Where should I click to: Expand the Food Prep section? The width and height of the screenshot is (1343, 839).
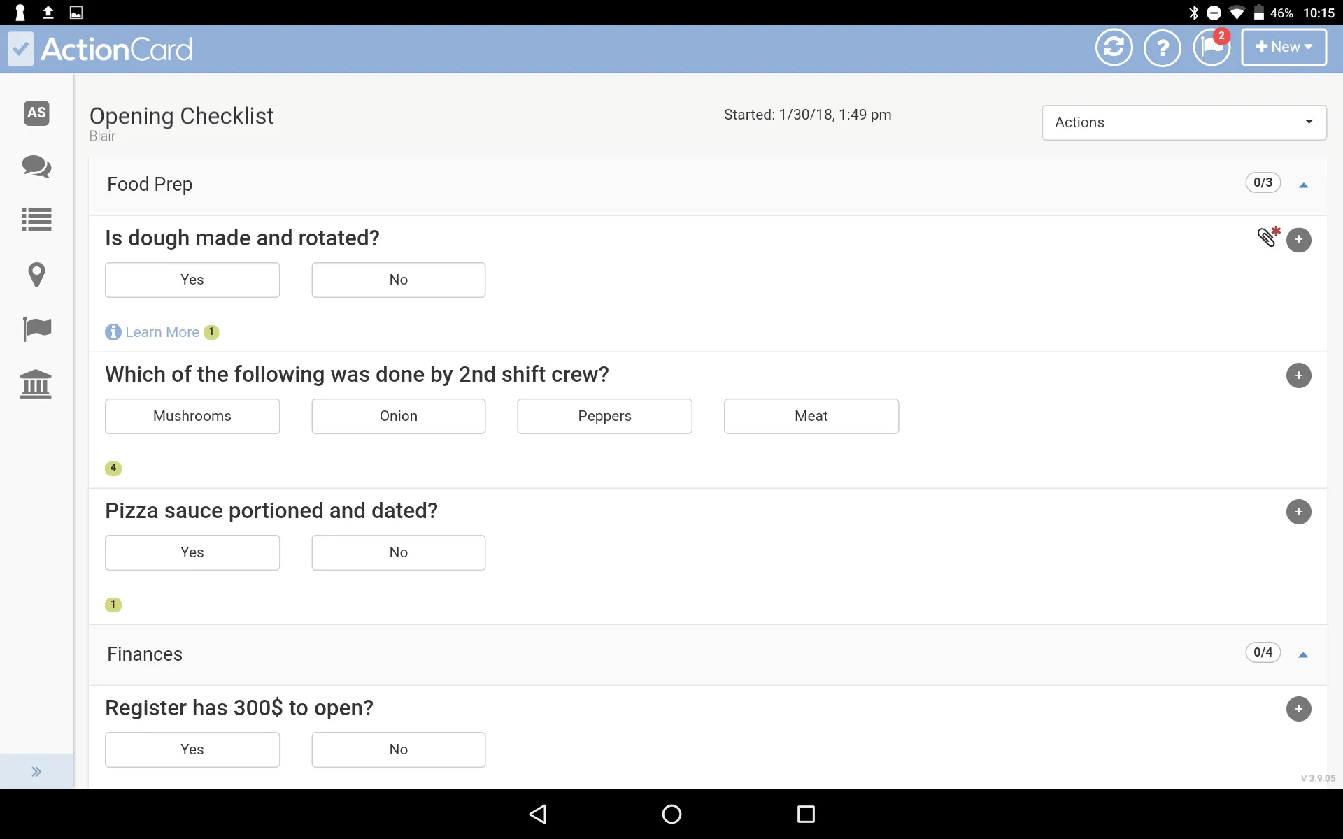[1303, 184]
